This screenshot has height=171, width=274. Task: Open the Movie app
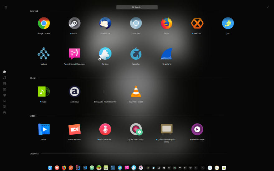pos(44,129)
